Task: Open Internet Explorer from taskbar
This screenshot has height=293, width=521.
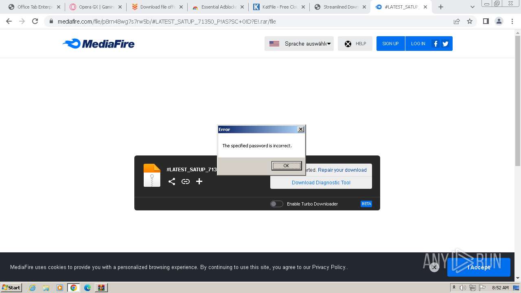Action: (32, 288)
